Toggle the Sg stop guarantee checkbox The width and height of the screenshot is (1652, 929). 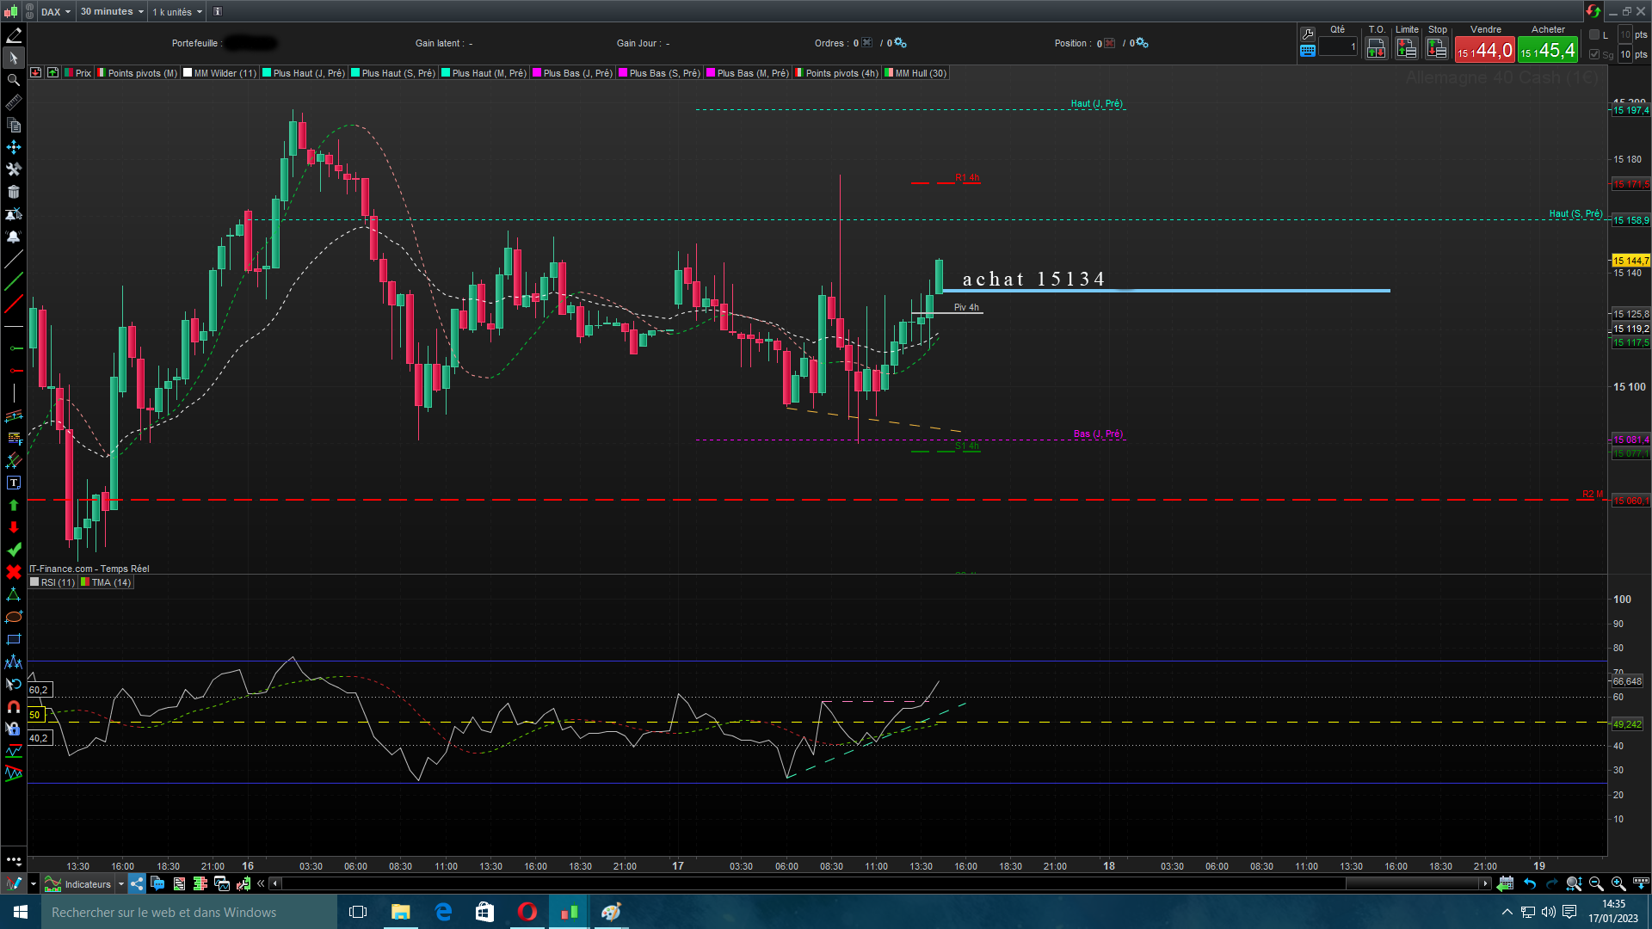[1594, 54]
